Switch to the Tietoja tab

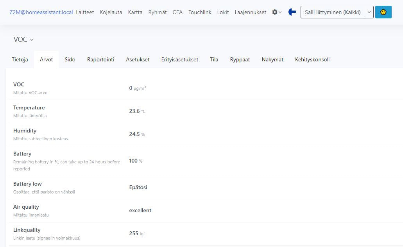[x=20, y=60]
